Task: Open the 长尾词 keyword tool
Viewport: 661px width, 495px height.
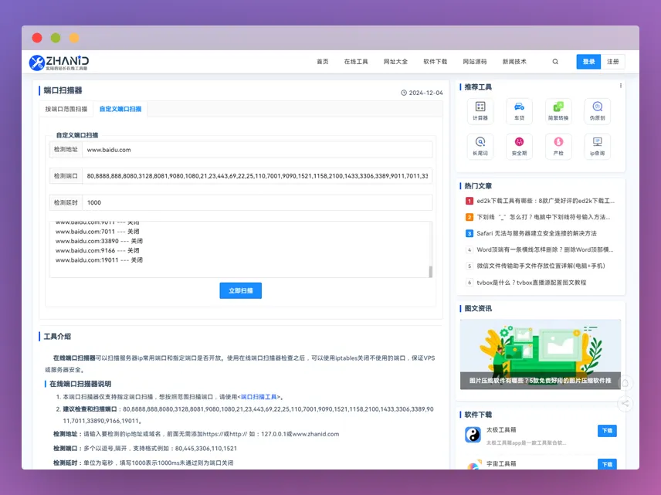Action: tap(480, 147)
